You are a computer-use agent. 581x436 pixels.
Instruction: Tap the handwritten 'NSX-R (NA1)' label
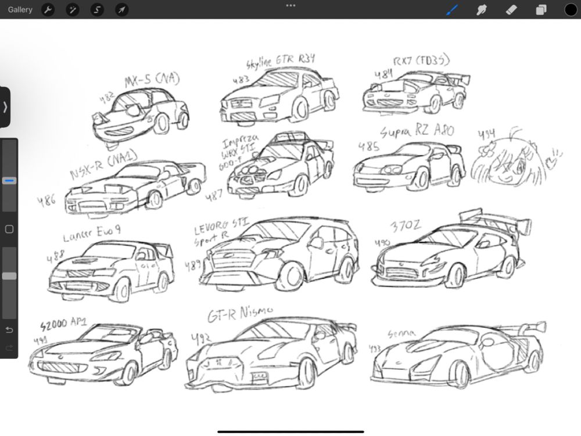pyautogui.click(x=103, y=165)
